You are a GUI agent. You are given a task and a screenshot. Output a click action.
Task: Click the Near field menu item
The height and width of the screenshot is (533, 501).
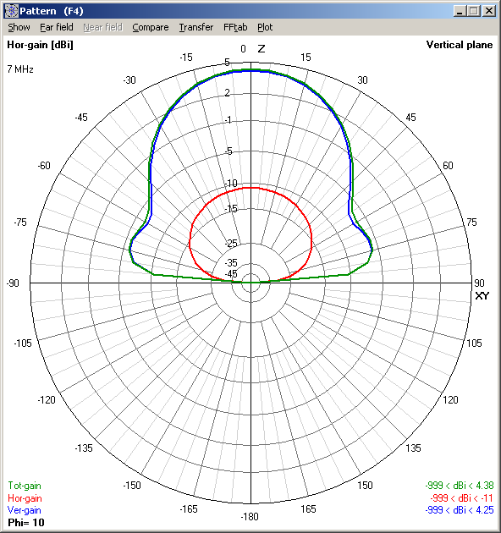coord(102,27)
